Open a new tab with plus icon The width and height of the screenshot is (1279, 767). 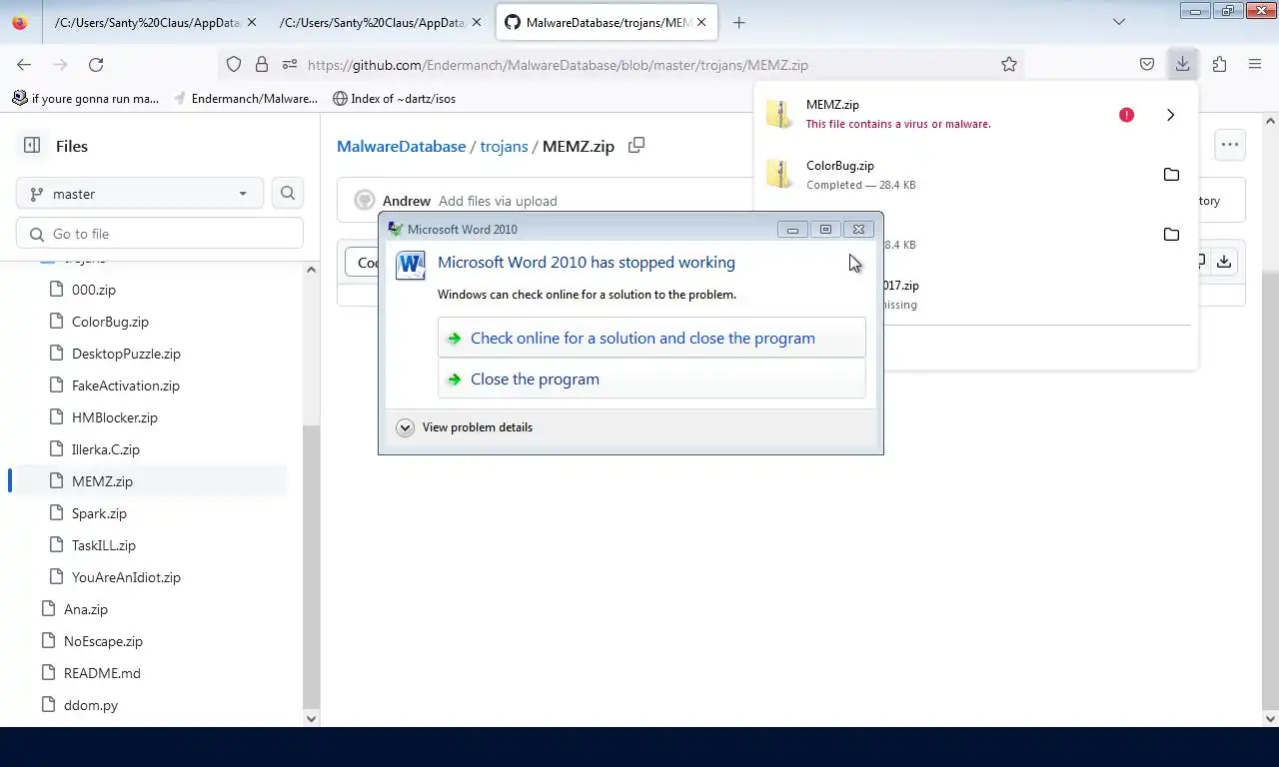[x=739, y=22]
